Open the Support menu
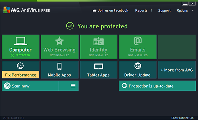Screen dimensions: 198x120 point(164,10)
